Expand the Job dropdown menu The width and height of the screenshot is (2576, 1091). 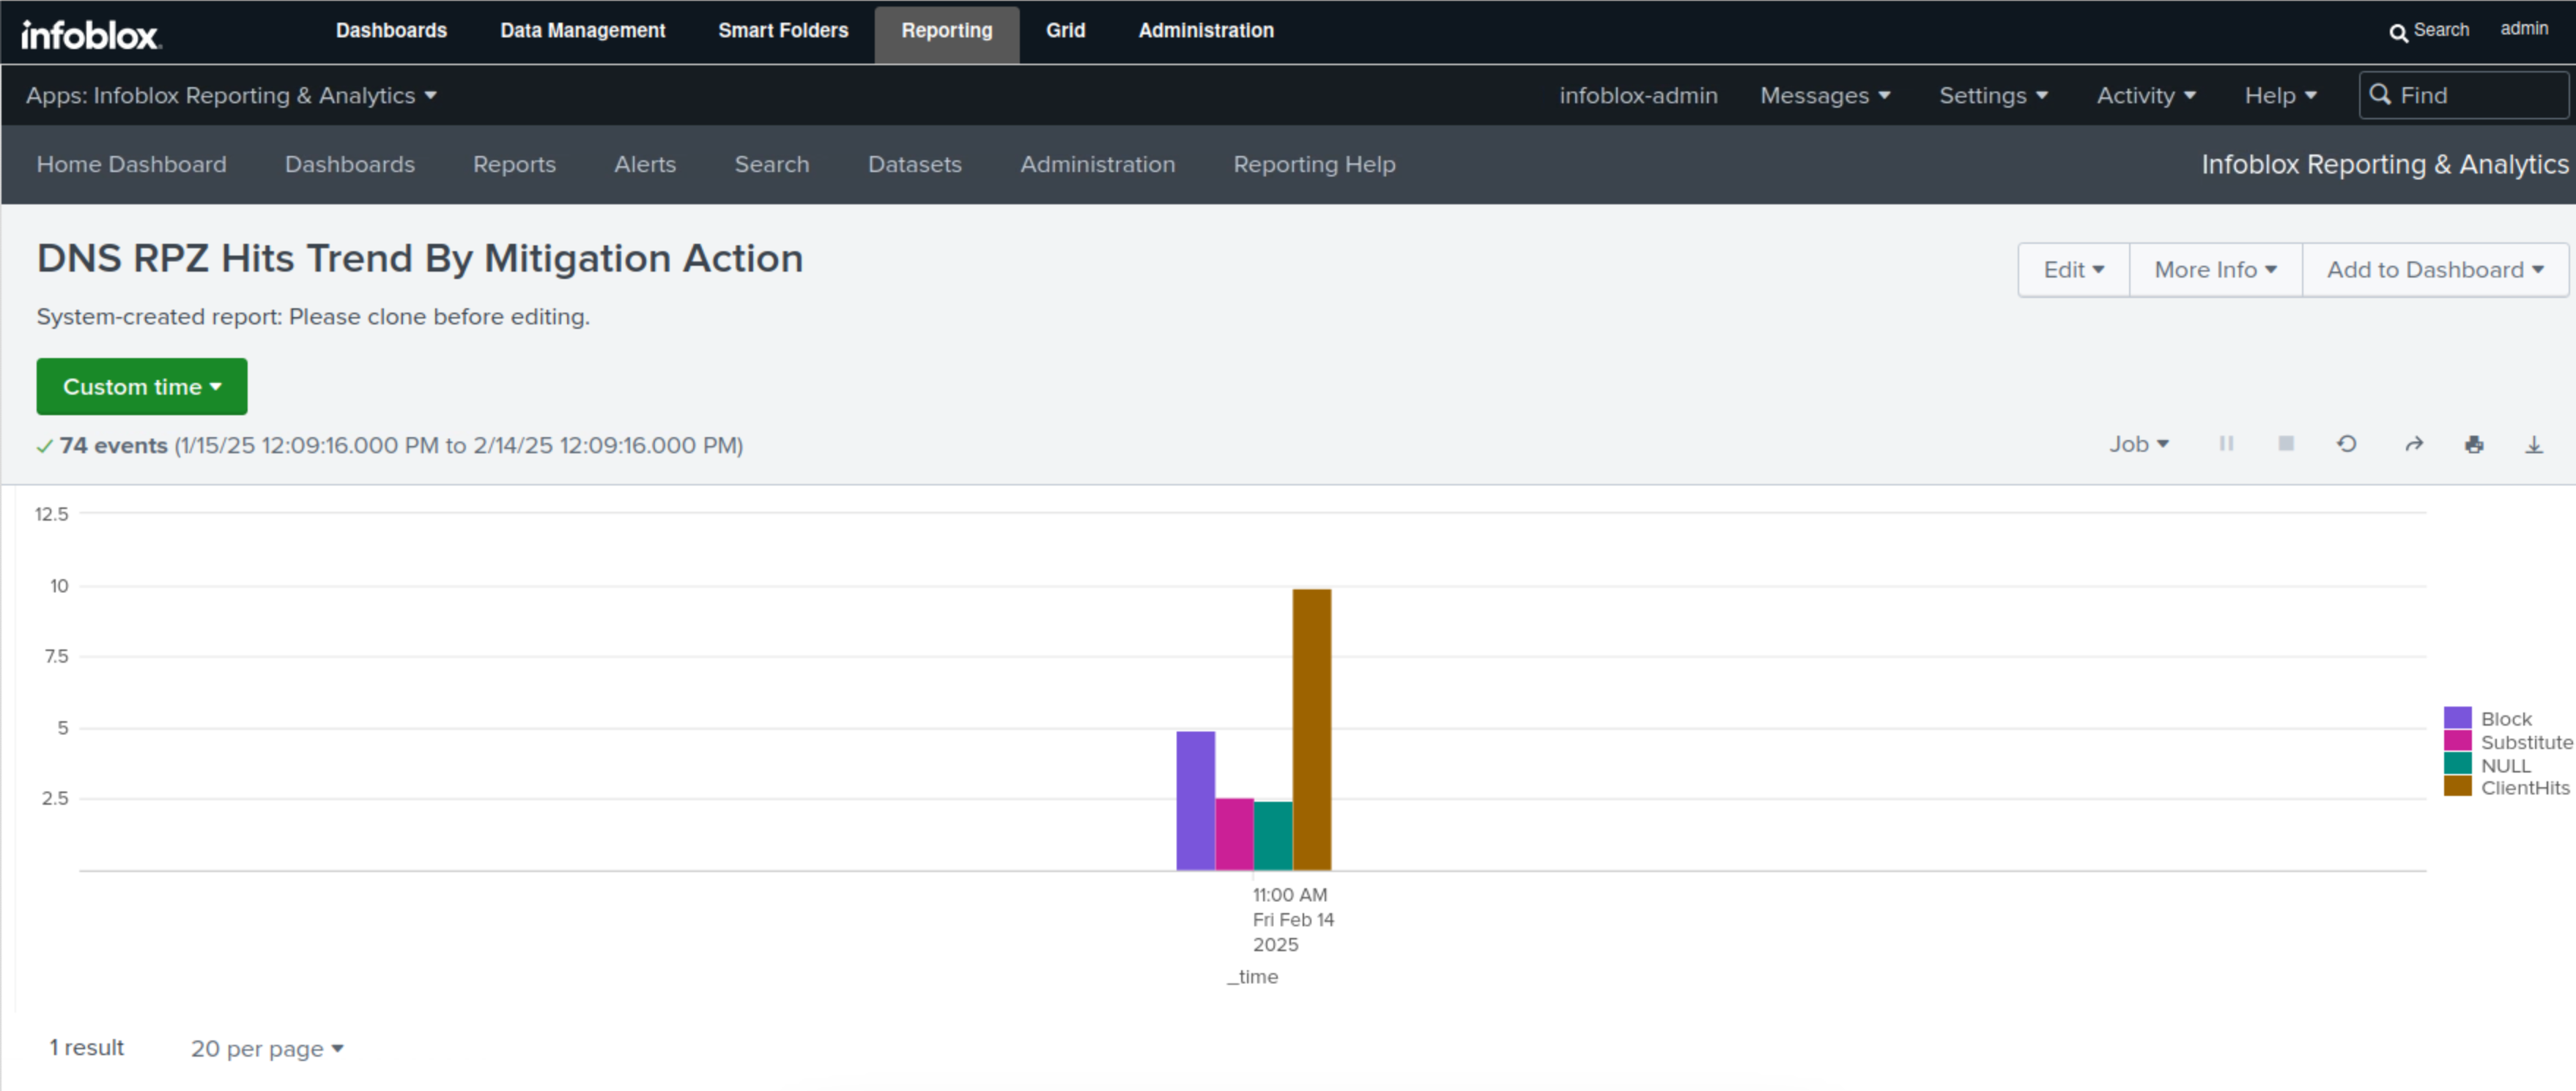click(x=2139, y=444)
